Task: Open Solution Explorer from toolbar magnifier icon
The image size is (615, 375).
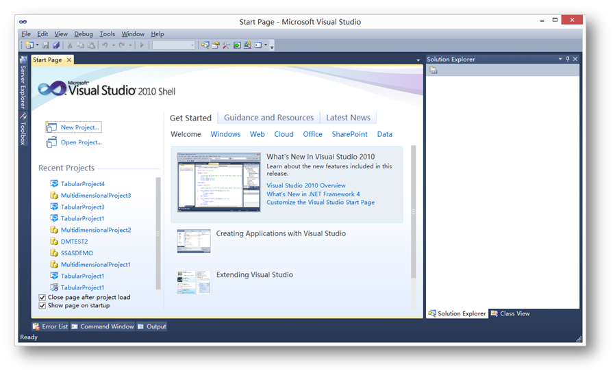Action: [x=205, y=45]
